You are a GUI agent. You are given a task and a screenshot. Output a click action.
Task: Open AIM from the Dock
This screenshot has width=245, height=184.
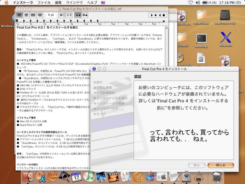coord(40,176)
